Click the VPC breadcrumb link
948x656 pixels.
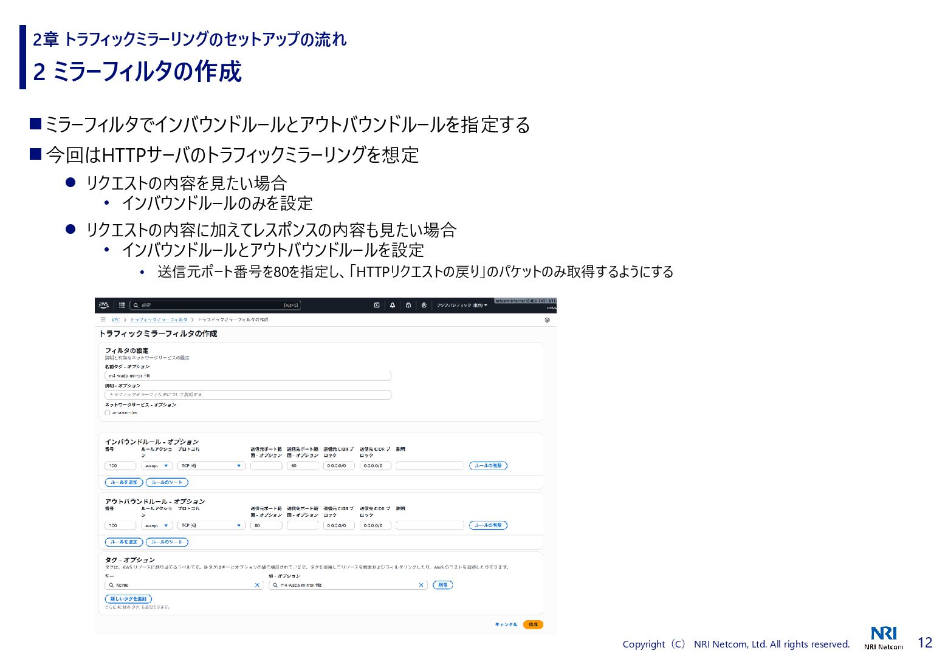click(115, 319)
